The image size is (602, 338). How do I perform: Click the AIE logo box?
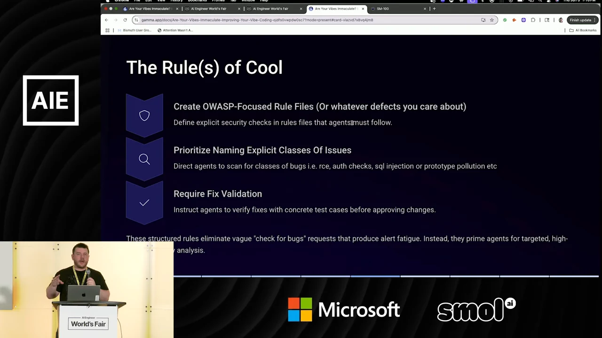click(51, 100)
